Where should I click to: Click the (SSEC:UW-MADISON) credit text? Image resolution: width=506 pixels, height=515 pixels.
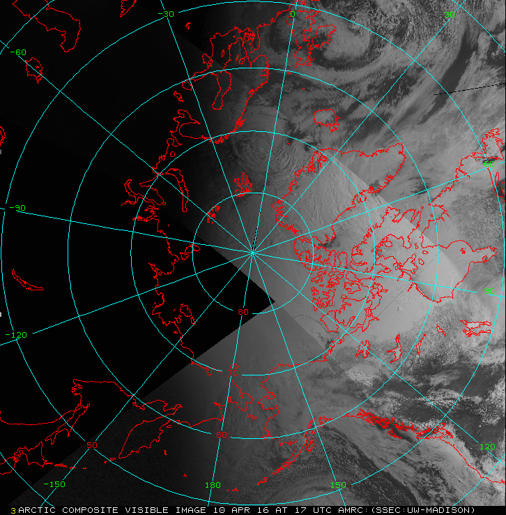coord(422,510)
